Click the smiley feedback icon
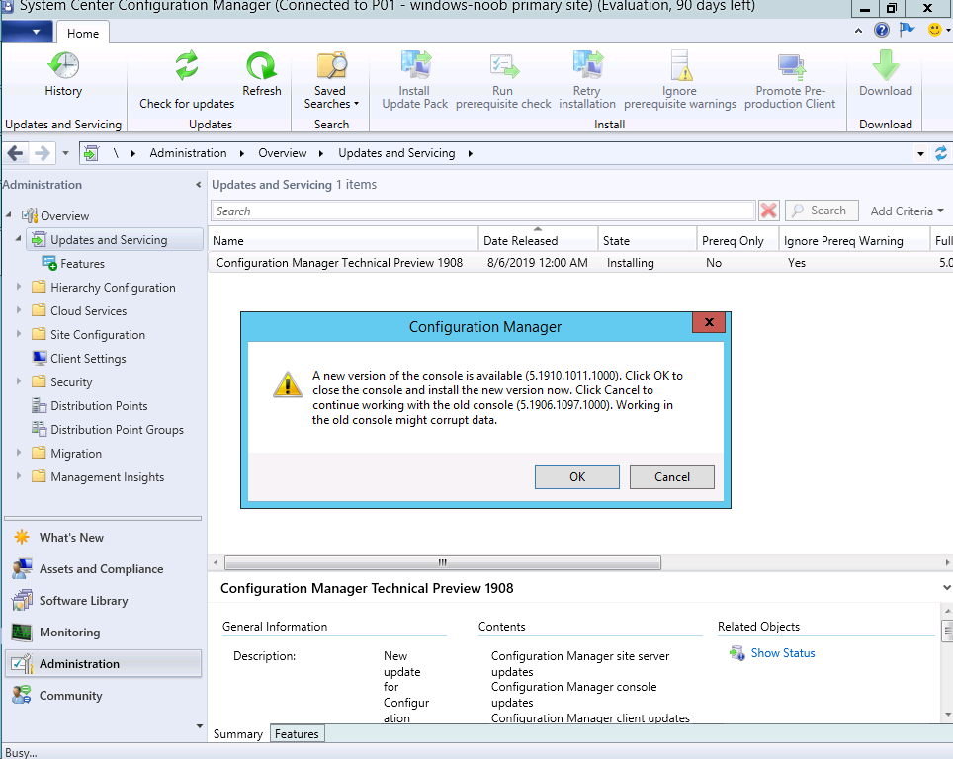Image resolution: width=953 pixels, height=759 pixels. (x=935, y=30)
